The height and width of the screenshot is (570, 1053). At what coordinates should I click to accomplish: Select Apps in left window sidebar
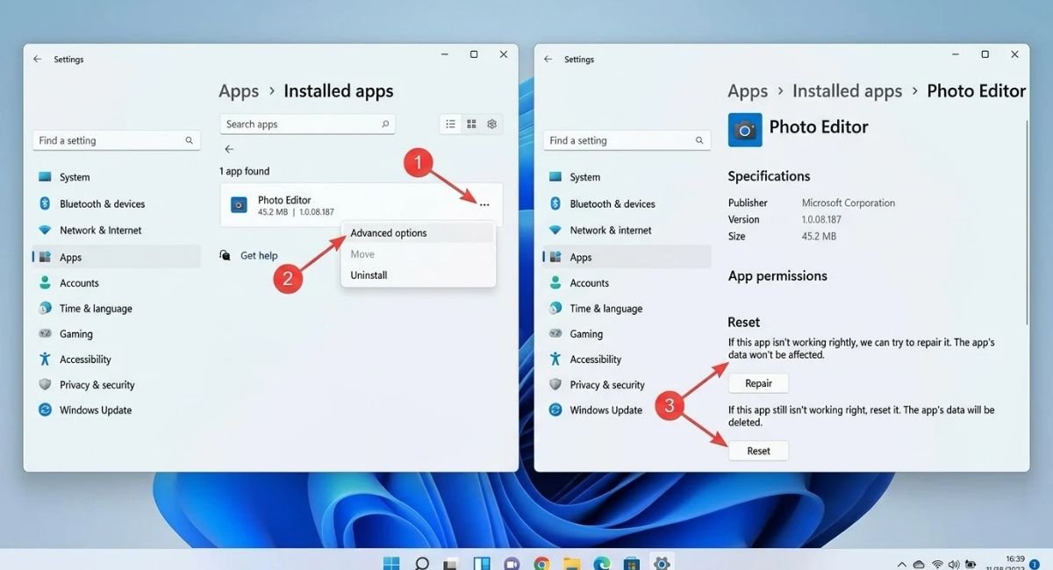point(116,257)
